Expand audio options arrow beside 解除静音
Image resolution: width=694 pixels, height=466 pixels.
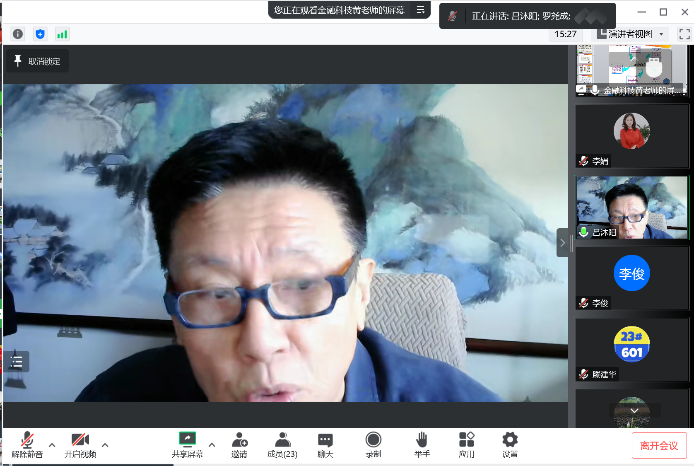52,445
